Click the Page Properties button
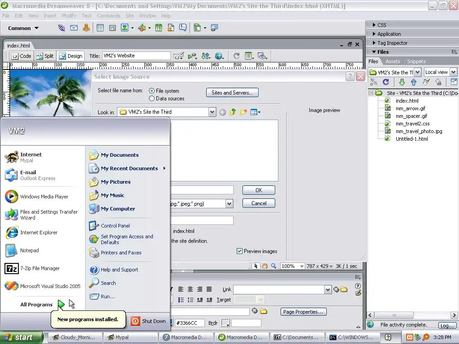Screen dimensions: 459x344 [x=303, y=312]
